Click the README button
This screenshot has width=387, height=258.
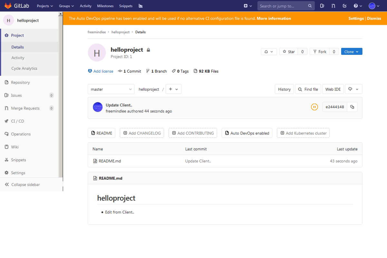[x=102, y=133]
